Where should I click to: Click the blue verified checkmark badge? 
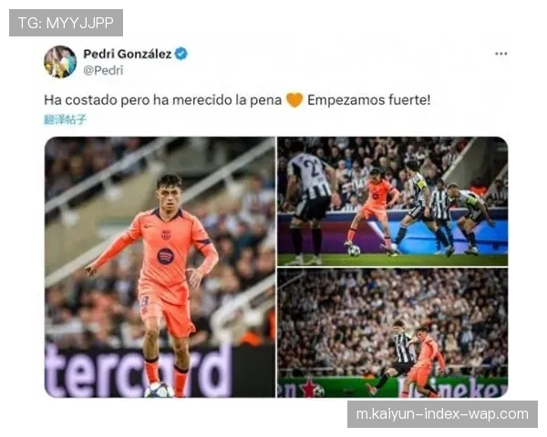[x=181, y=54]
